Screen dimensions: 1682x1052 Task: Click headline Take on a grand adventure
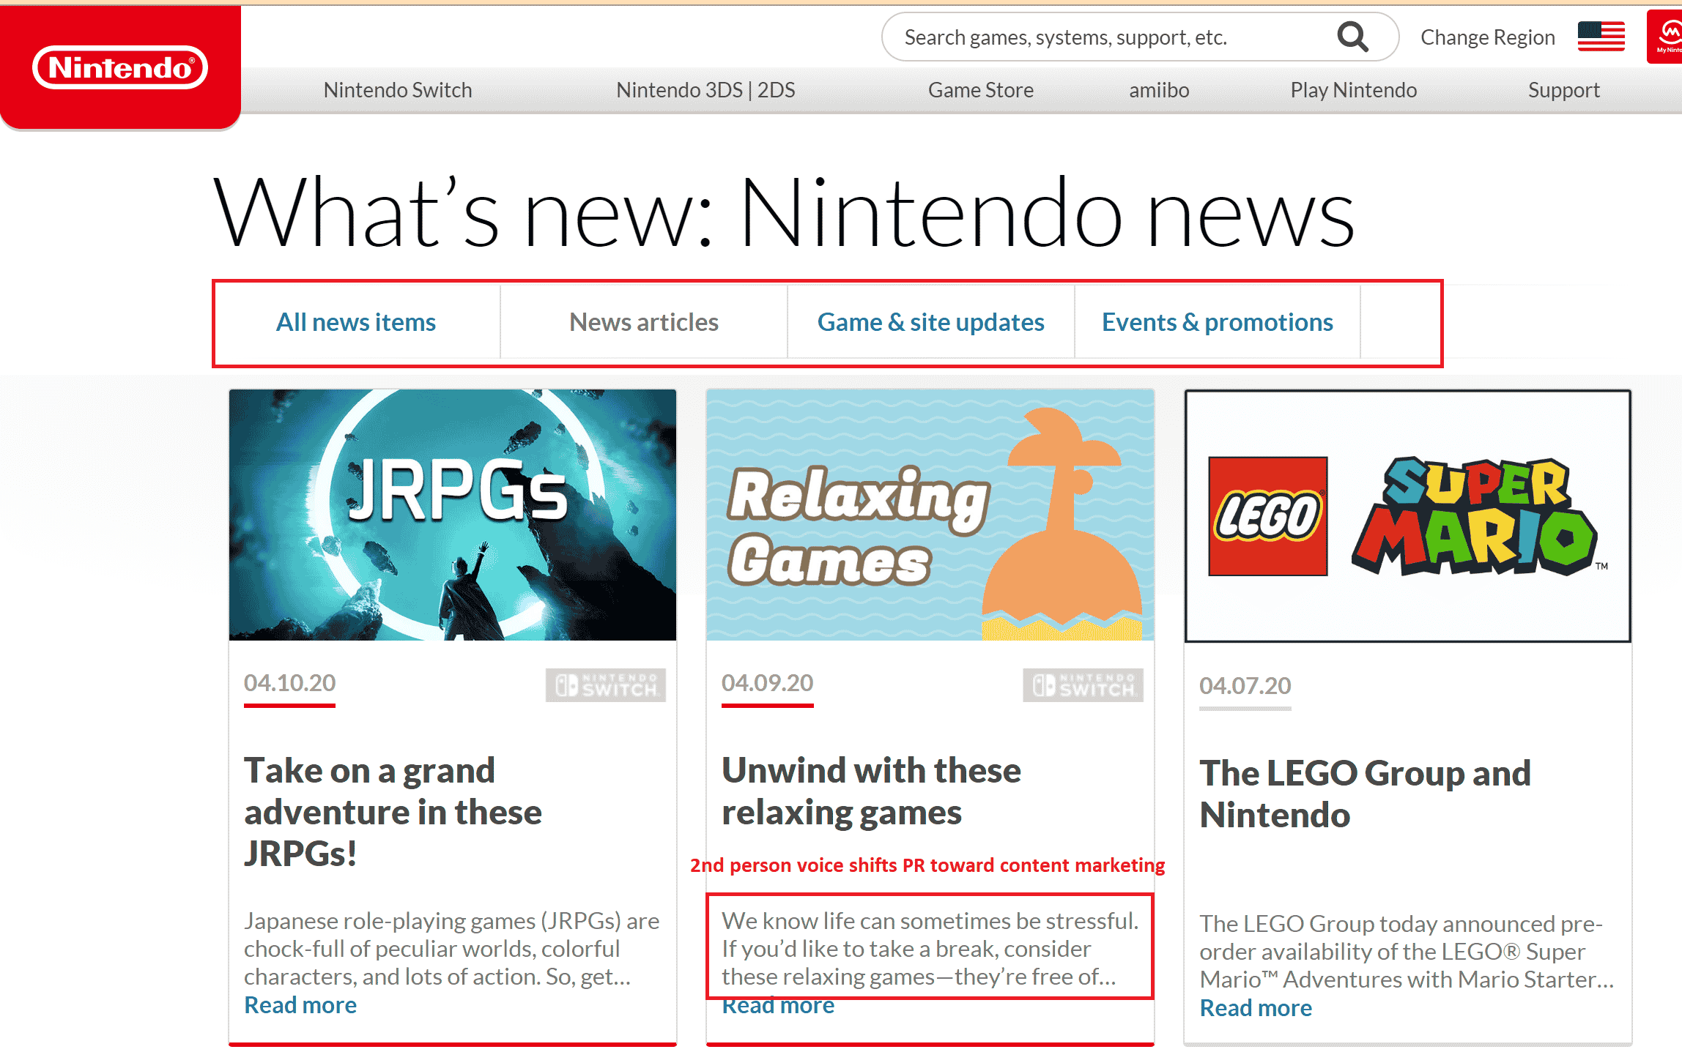(x=393, y=812)
